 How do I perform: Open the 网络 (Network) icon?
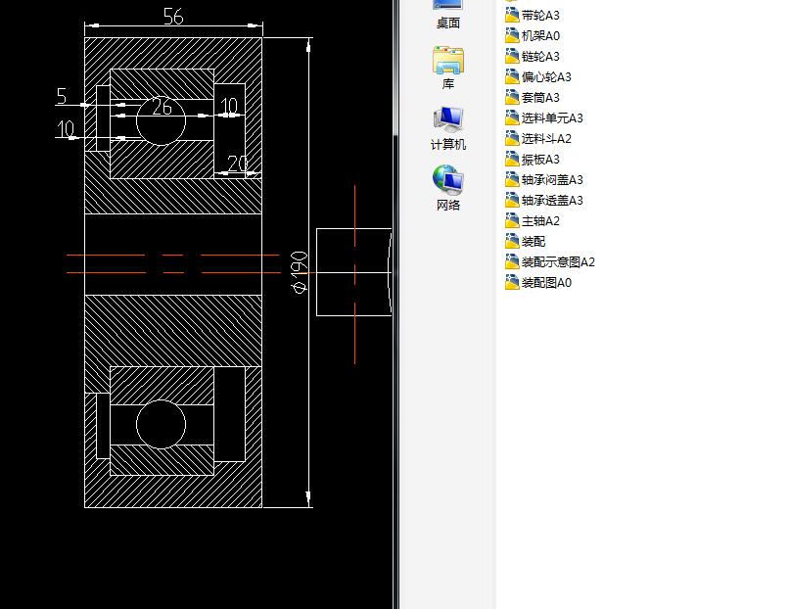[x=446, y=186]
